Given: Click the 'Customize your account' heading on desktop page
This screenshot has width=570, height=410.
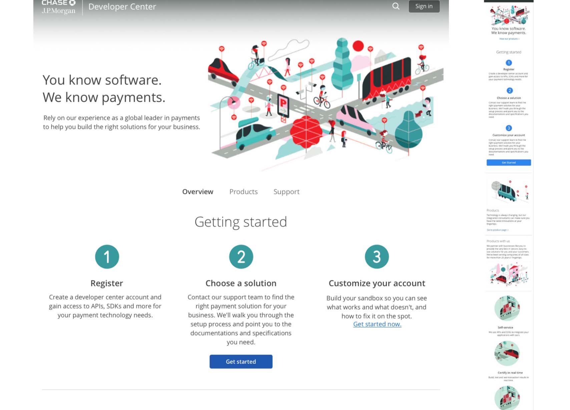Looking at the screenshot, I should click(377, 283).
